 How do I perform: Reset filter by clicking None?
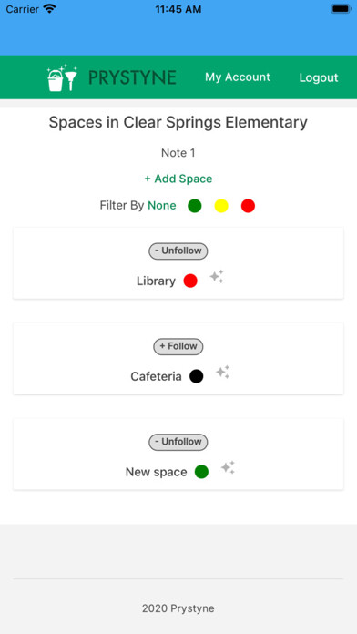coord(162,206)
